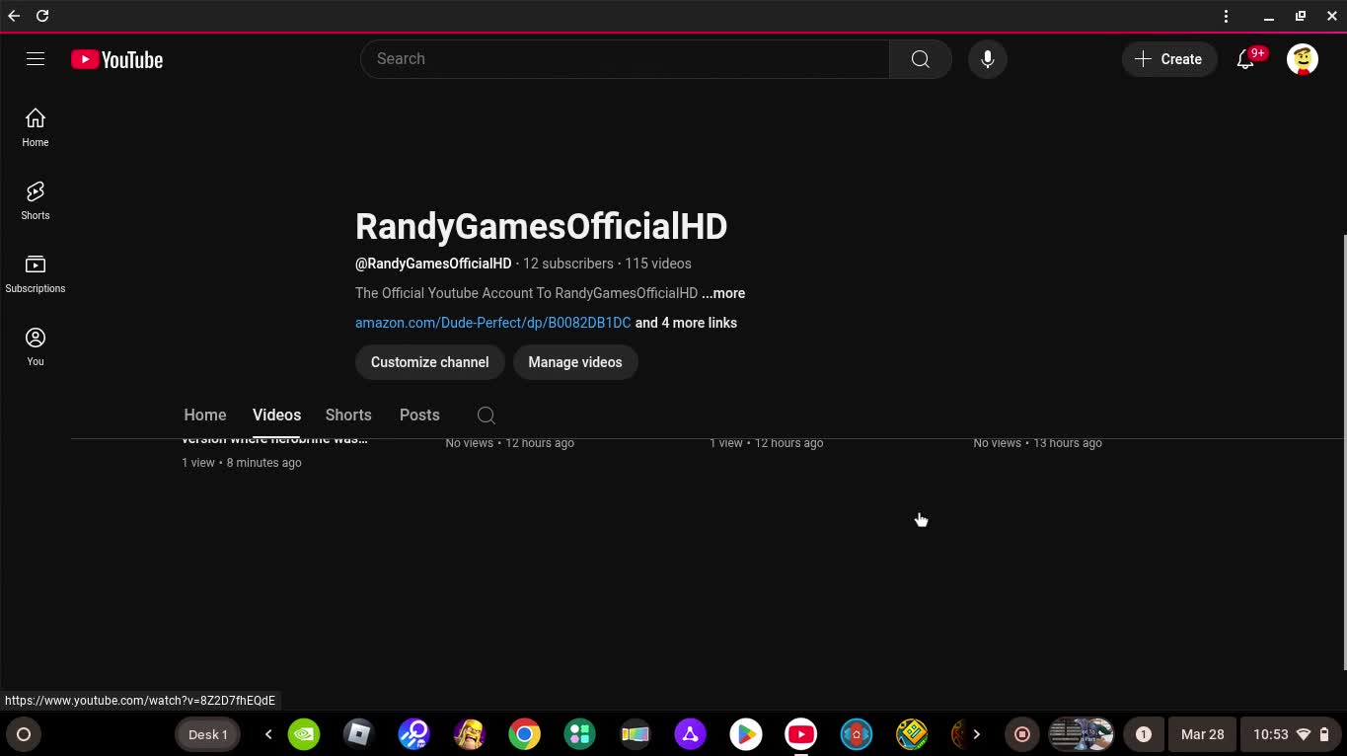
Task: Launch NVIDIA GeForce Now from the shelf
Action: click(x=304, y=734)
